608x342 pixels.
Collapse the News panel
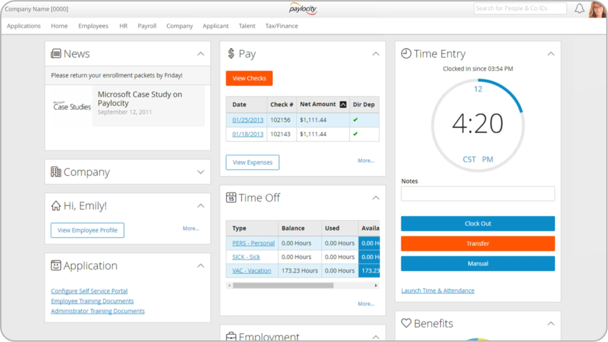201,54
